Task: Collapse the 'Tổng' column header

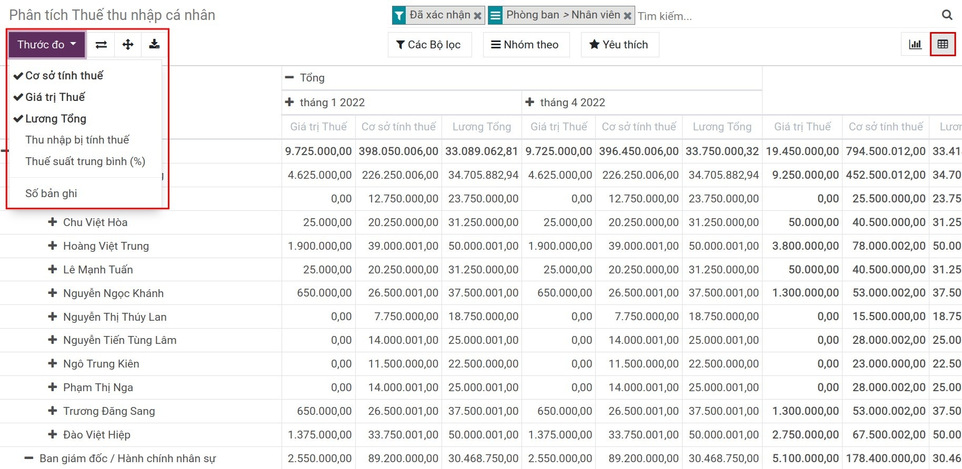Action: 312,78
